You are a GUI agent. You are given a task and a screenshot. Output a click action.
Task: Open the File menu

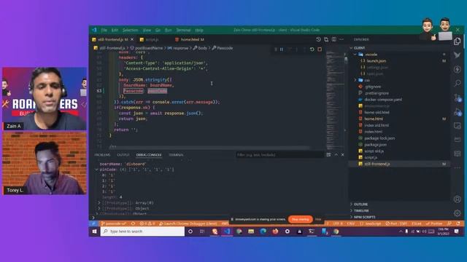click(104, 31)
